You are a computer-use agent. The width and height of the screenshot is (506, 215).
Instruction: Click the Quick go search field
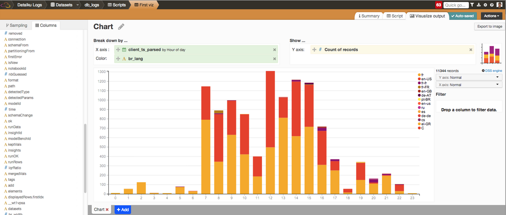456,5
